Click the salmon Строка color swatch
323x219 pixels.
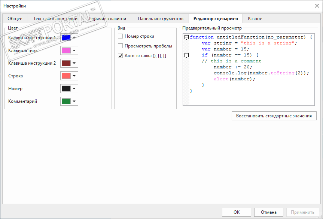[x=66, y=76]
